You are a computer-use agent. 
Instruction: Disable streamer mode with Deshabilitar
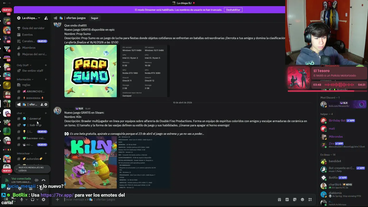click(x=233, y=10)
